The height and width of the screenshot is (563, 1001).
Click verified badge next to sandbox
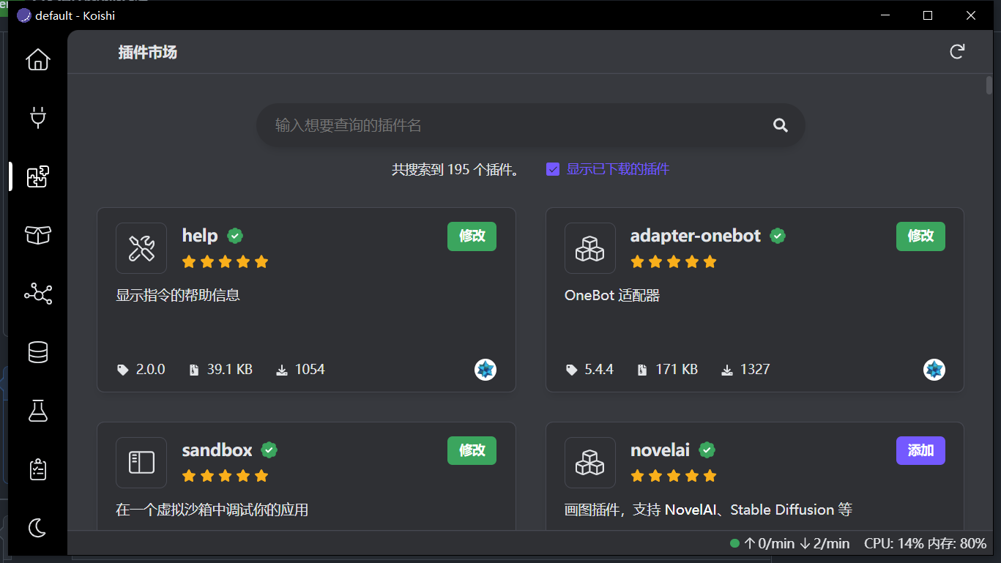pyautogui.click(x=269, y=450)
